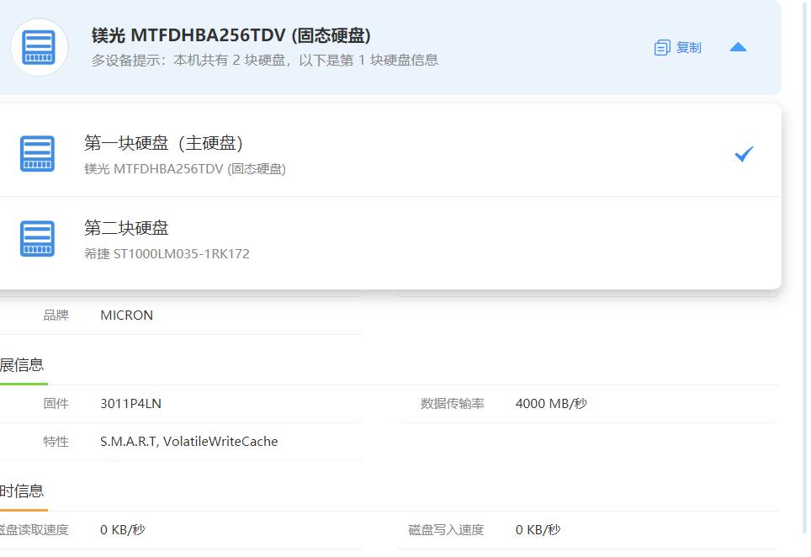811x557 pixels.
Task: Click the 展信息 section heading
Action: pyautogui.click(x=22, y=365)
